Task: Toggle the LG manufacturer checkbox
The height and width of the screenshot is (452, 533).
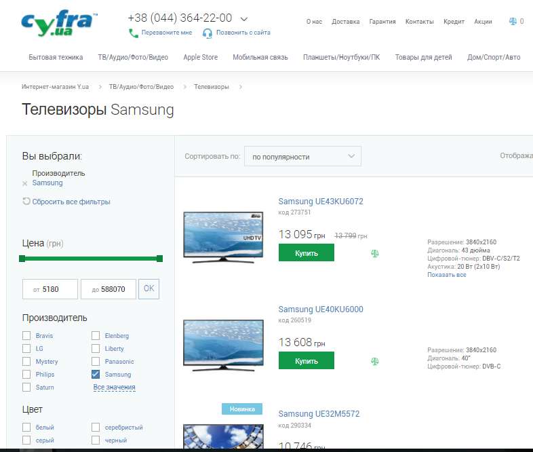Action: 26,349
